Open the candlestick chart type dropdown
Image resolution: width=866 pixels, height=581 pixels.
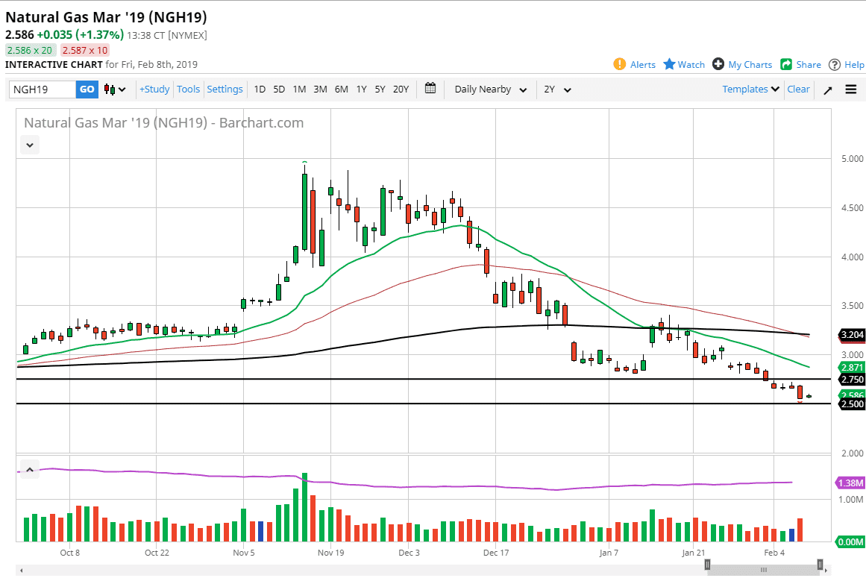tap(115, 89)
